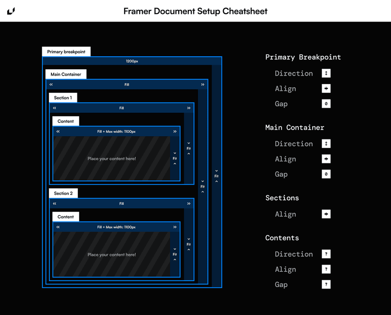Click Gap label under Main Container heading
The width and height of the screenshot is (391, 315).
tap(281, 174)
